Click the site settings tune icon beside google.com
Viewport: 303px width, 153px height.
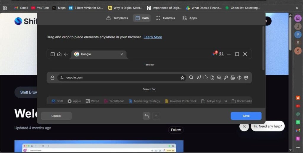(x=62, y=78)
